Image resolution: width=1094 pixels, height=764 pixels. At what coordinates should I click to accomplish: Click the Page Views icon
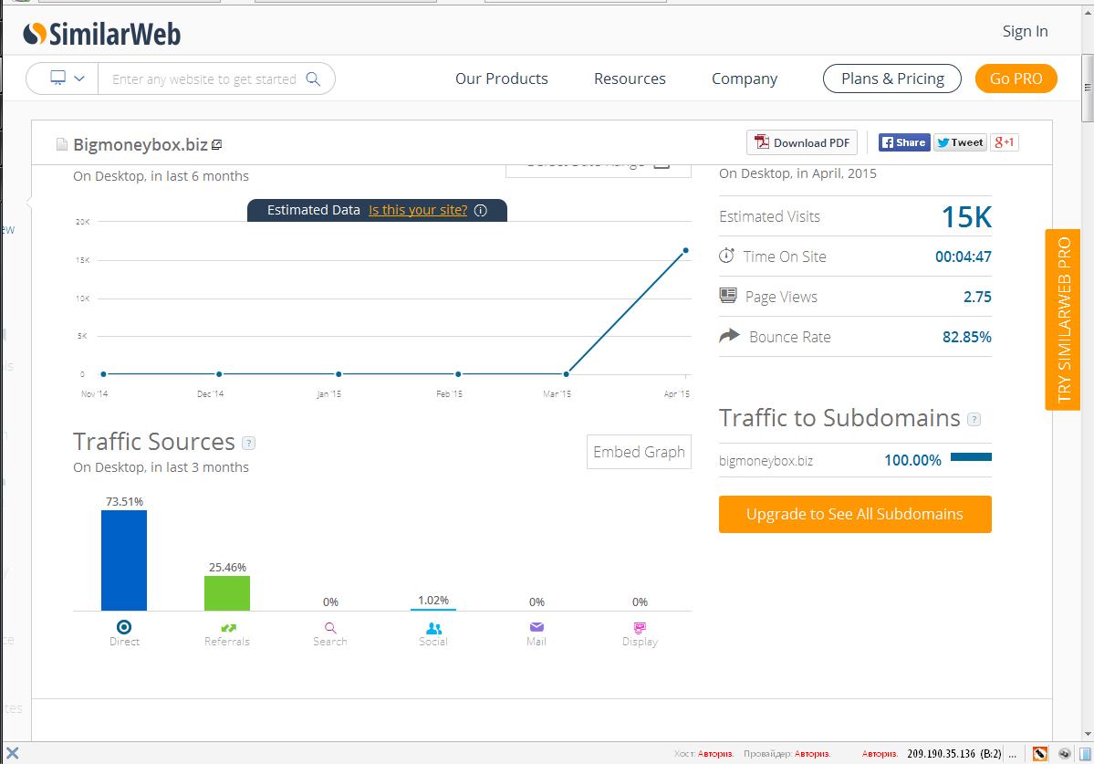point(728,296)
